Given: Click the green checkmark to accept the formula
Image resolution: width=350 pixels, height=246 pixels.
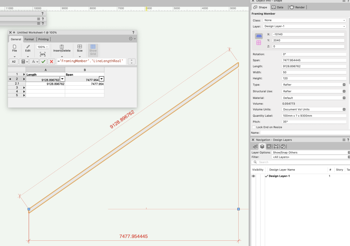Looking at the screenshot, I should pos(43,61).
